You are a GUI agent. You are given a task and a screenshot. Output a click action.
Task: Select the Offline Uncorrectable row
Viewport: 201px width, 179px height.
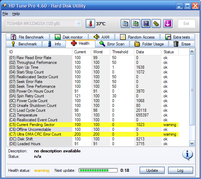[x=94, y=129]
